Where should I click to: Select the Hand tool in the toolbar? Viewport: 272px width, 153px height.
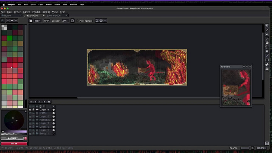tap(267, 43)
